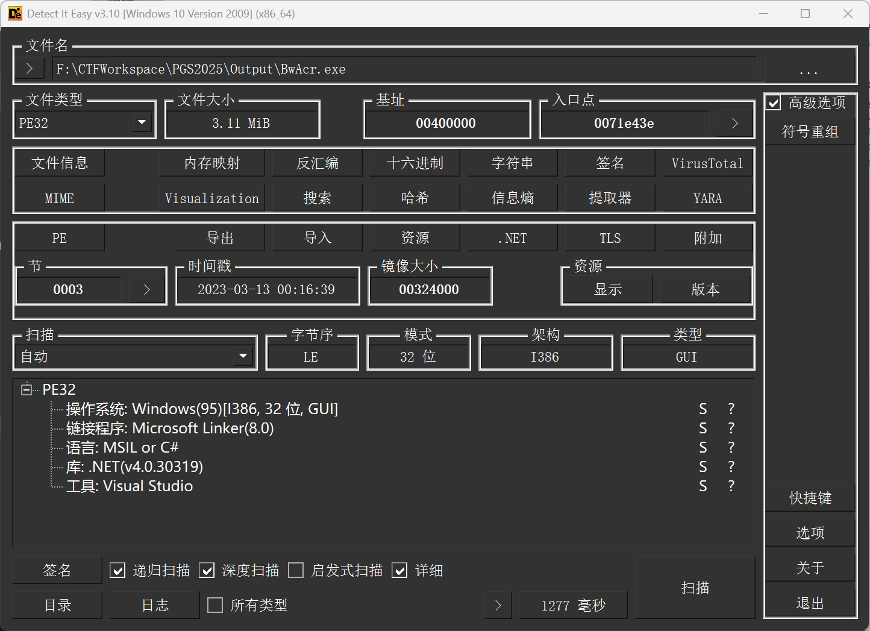Screen dimensions: 870x631
Task: Open the 哈希 hash view
Action: pyautogui.click(x=415, y=198)
